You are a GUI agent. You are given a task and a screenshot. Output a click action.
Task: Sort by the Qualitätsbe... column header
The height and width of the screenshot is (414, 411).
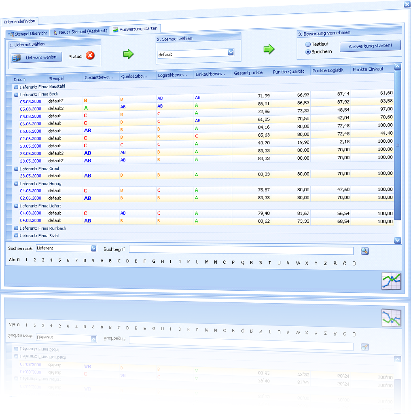click(138, 76)
